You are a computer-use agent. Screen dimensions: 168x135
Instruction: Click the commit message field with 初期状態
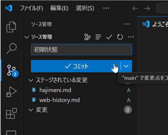[x=81, y=49]
